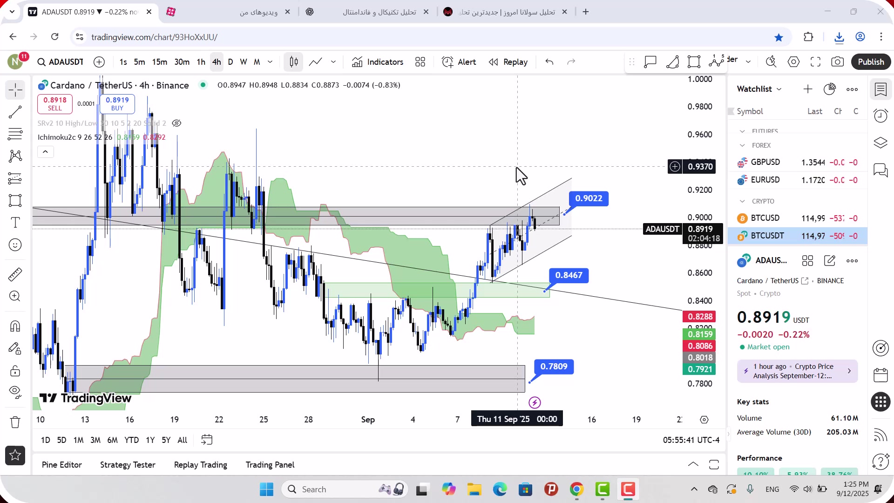Open the favorites star toolbar button
894x503 pixels.
(x=15, y=455)
